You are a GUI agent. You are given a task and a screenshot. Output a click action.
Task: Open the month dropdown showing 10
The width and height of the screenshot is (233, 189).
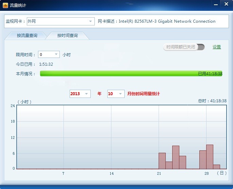tap(116, 94)
